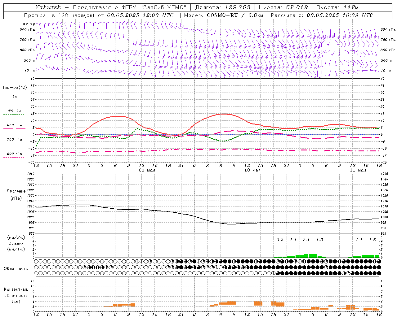Click the "11 мая" date label
The height and width of the screenshot is (317, 397).
point(358,170)
